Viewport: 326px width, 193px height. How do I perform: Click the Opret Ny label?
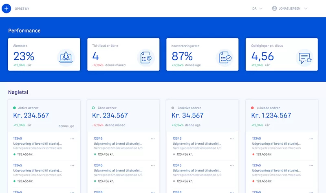[x=22, y=9]
